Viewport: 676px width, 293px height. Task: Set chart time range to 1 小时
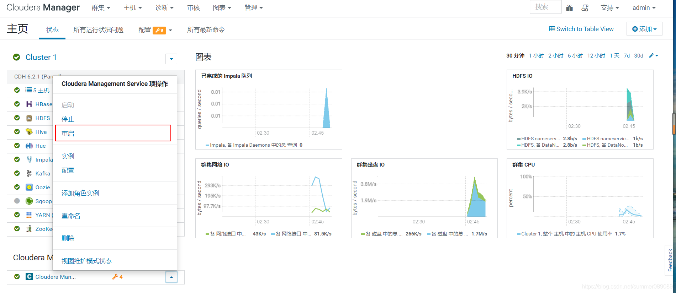click(536, 56)
